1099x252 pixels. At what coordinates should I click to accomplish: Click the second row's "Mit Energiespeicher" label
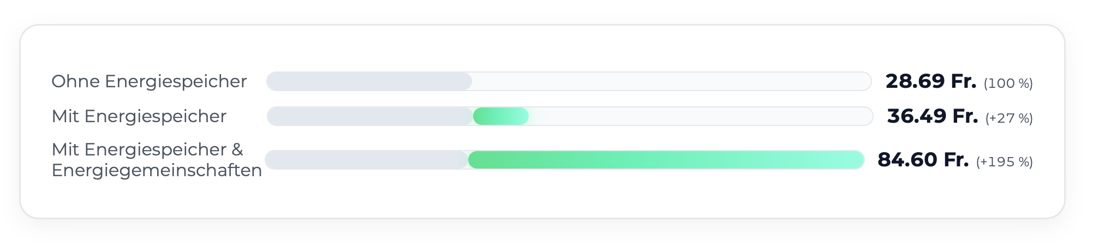pyautogui.click(x=139, y=116)
